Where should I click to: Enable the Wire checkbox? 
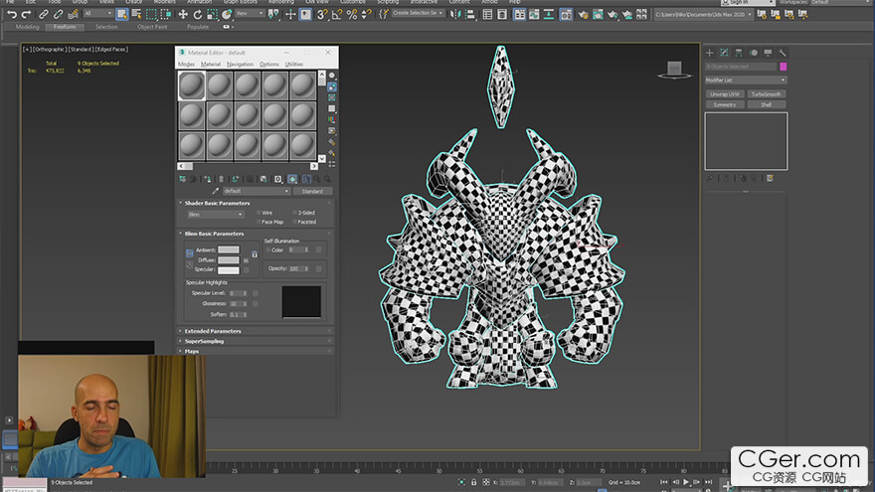pos(258,213)
